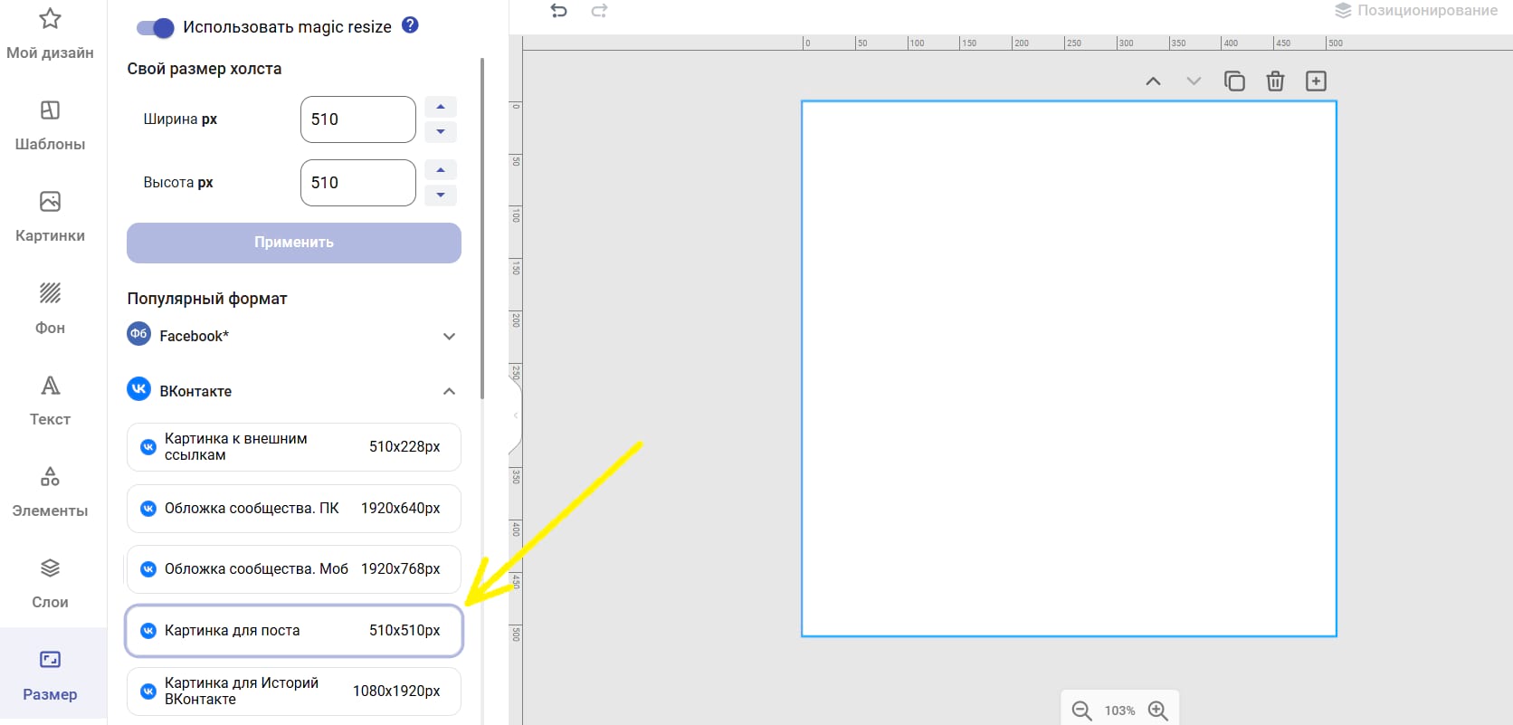This screenshot has width=1513, height=725.
Task: Zoom in the canvas
Action: (x=1158, y=711)
